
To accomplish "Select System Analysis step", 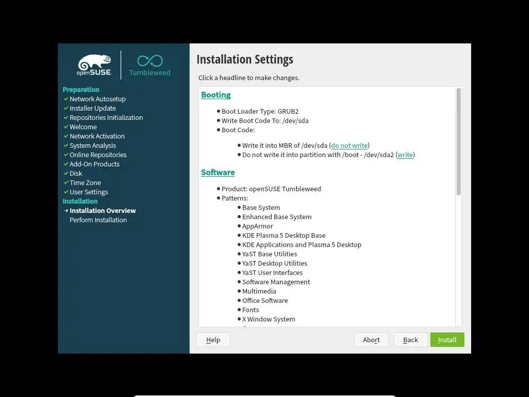I will point(93,145).
